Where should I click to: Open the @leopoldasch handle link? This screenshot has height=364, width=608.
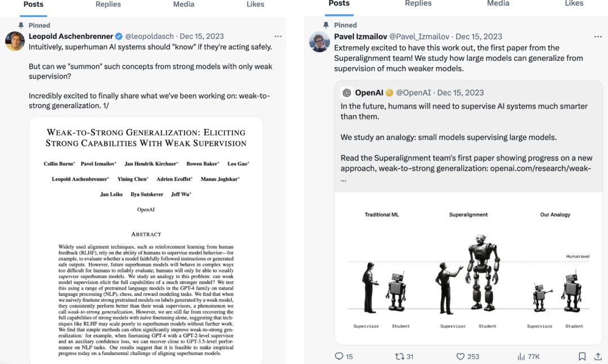click(149, 37)
